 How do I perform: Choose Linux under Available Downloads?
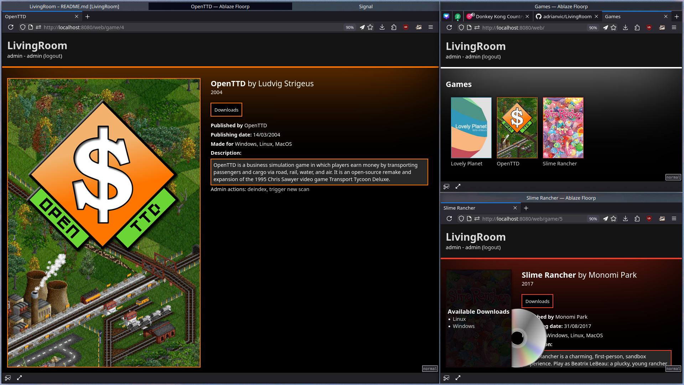(459, 319)
